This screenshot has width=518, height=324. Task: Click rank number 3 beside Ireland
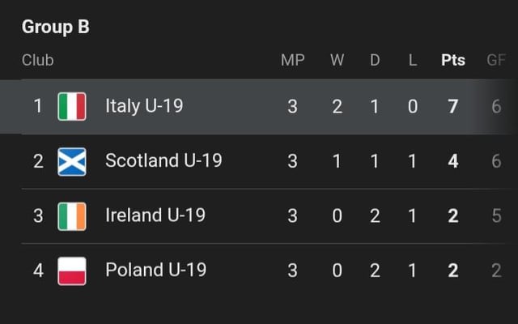38,215
